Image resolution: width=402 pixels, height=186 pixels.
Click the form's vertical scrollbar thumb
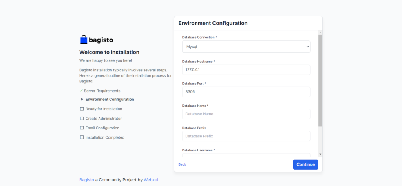coord(320,78)
